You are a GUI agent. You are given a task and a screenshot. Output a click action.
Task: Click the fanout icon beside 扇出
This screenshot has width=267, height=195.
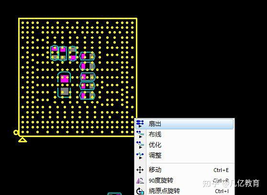pyautogui.click(x=140, y=124)
